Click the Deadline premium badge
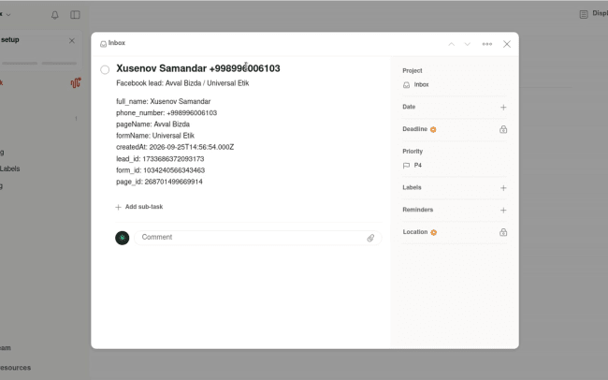This screenshot has height=380, width=608. click(x=433, y=130)
